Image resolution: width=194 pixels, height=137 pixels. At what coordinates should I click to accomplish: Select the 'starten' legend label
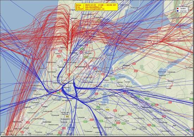[x=183, y=11]
